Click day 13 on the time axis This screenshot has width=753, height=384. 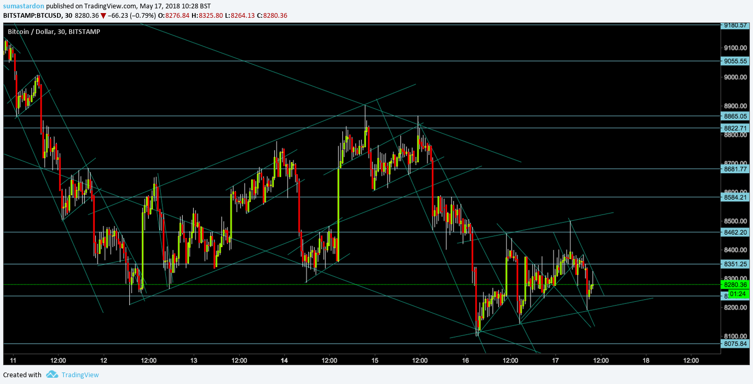tap(194, 360)
